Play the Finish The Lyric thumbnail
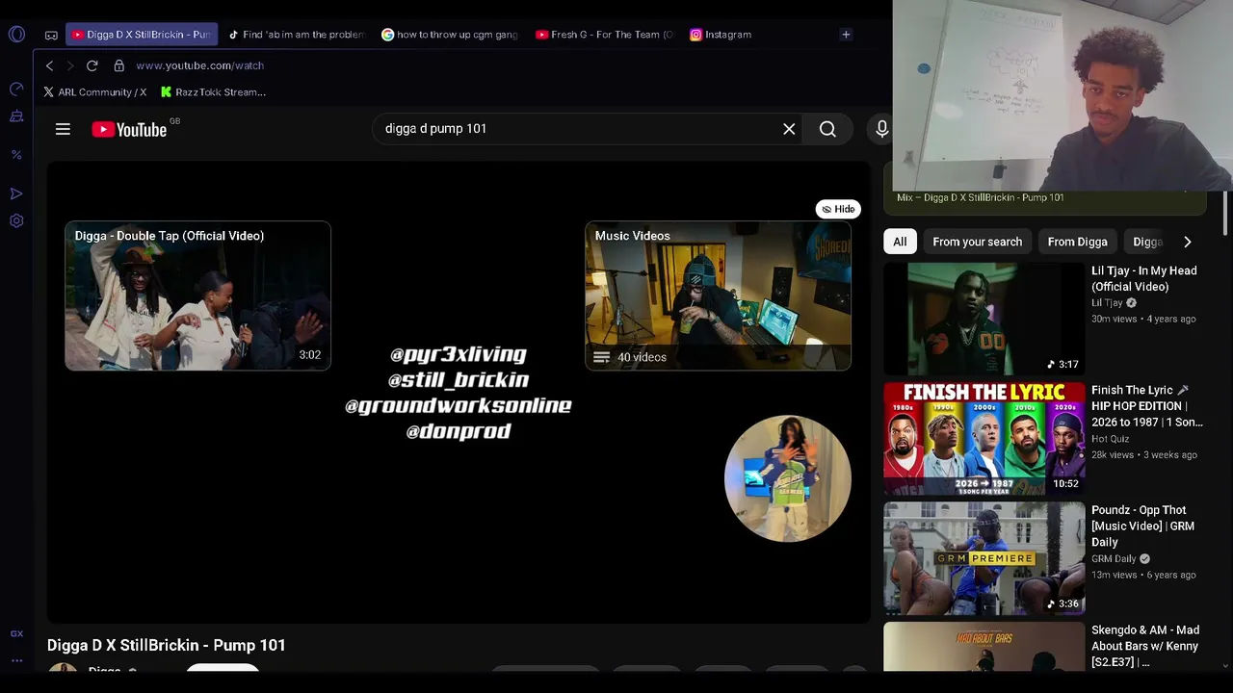 click(x=984, y=439)
